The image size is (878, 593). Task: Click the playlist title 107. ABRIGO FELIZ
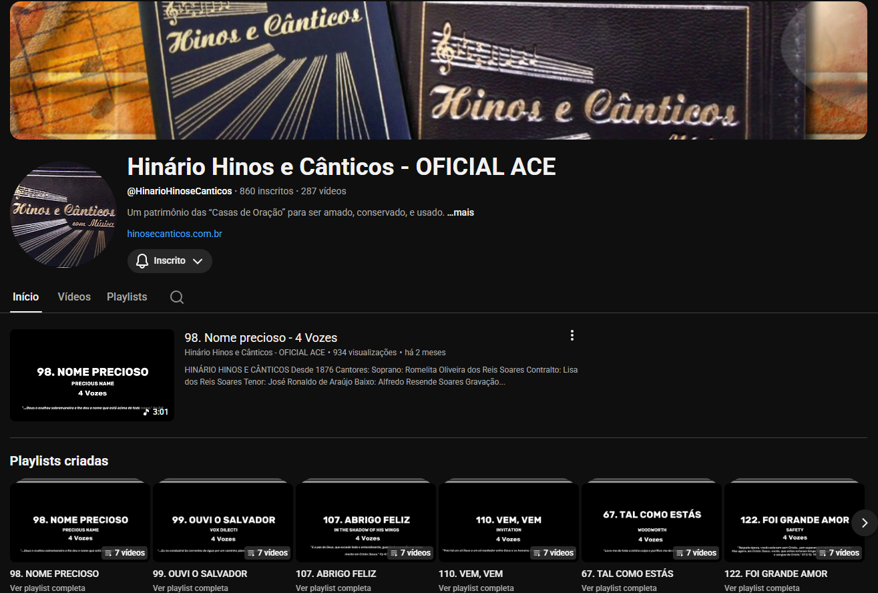tap(336, 574)
